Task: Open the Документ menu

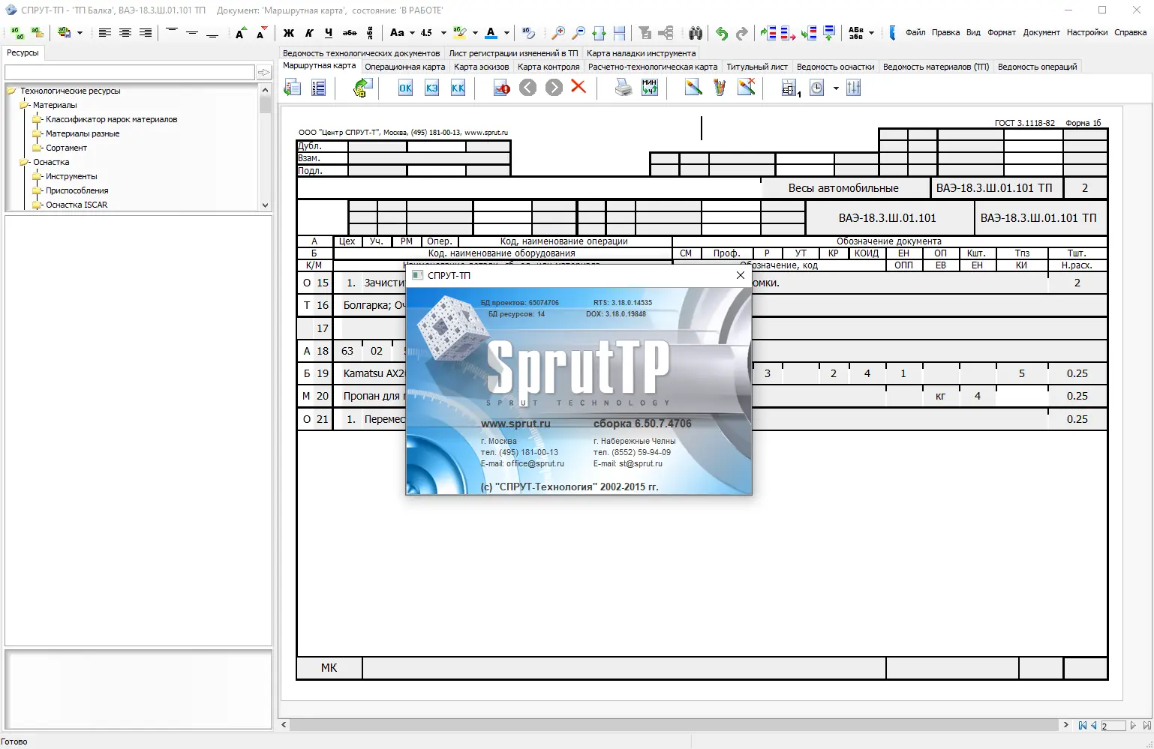Action: coord(1041,32)
